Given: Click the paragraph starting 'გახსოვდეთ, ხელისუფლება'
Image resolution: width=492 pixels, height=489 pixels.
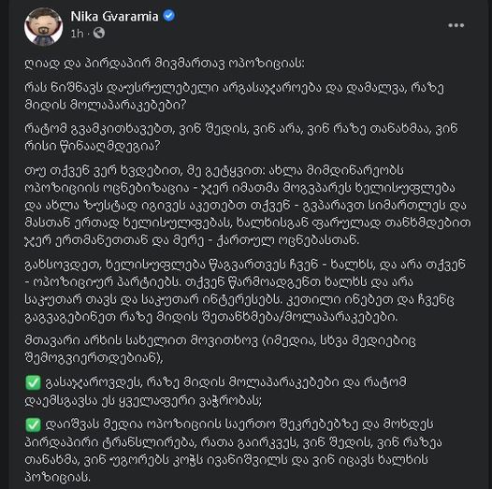Looking at the screenshot, I should coord(244,291).
